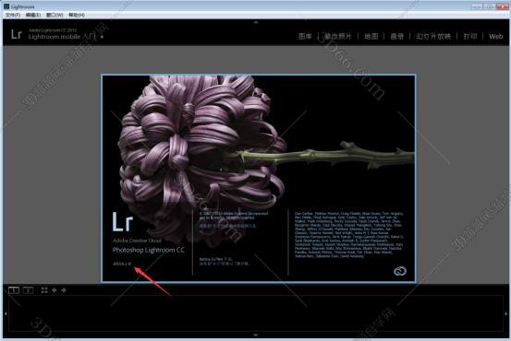511x341 pixels.
Task: Switch to the 地图 module
Action: coord(371,37)
